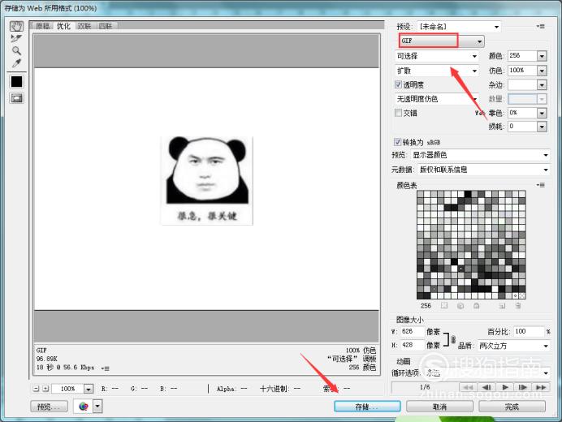This screenshot has width=562, height=422.
Task: Toggle the 交错 checkbox
Action: 398,113
